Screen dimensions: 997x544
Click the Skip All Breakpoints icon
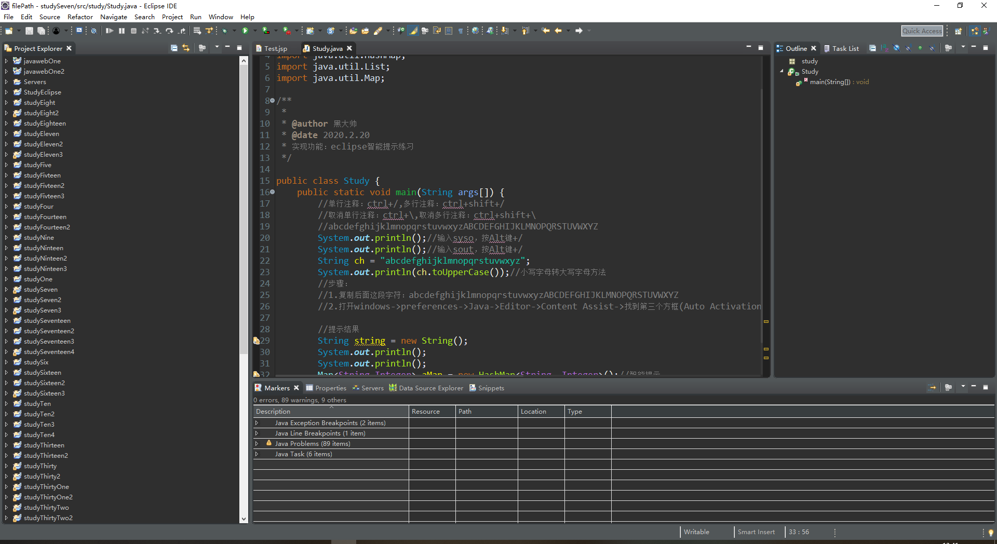pos(94,31)
